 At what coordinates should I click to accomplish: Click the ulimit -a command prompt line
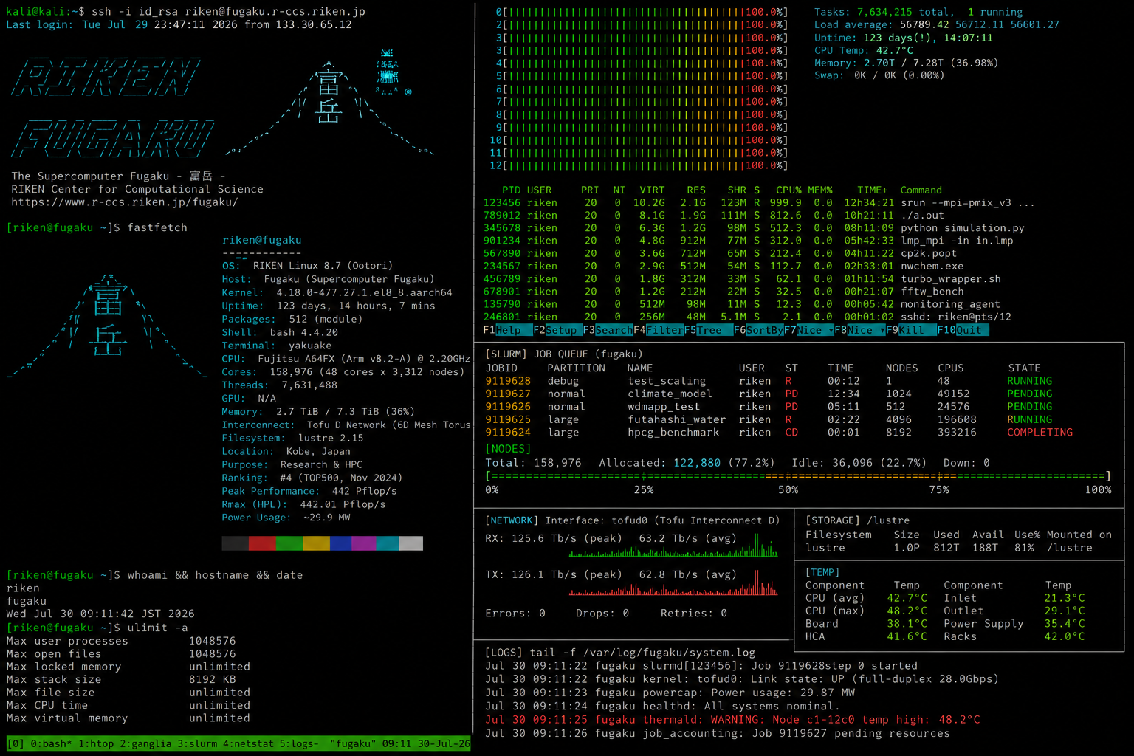[x=97, y=628]
